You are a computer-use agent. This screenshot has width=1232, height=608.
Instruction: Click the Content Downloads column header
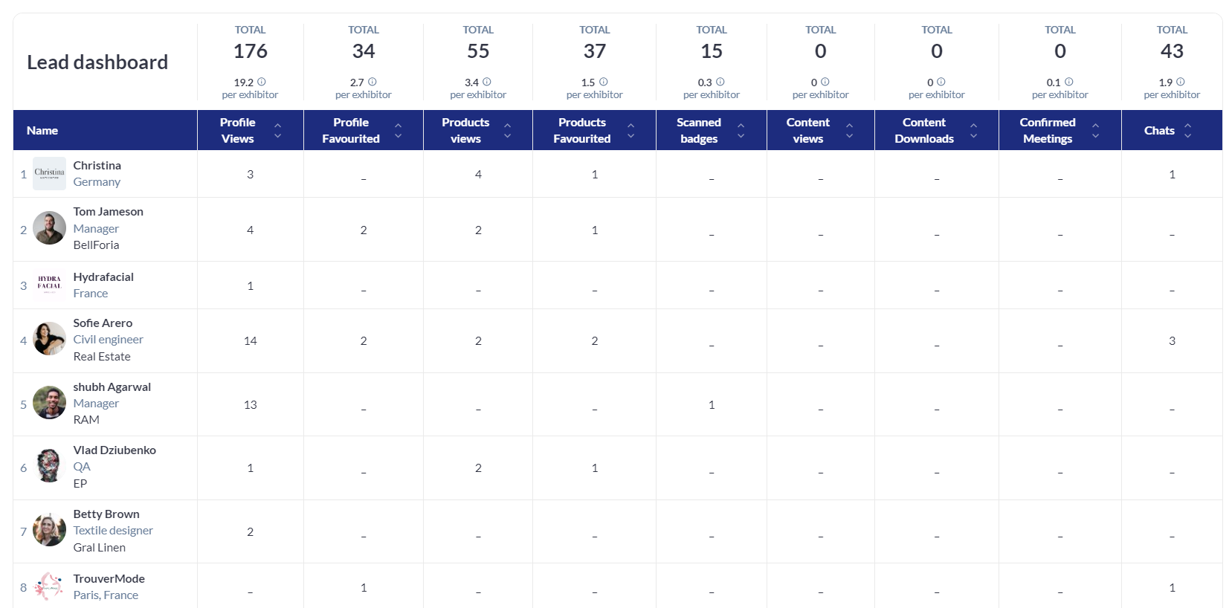pos(923,131)
